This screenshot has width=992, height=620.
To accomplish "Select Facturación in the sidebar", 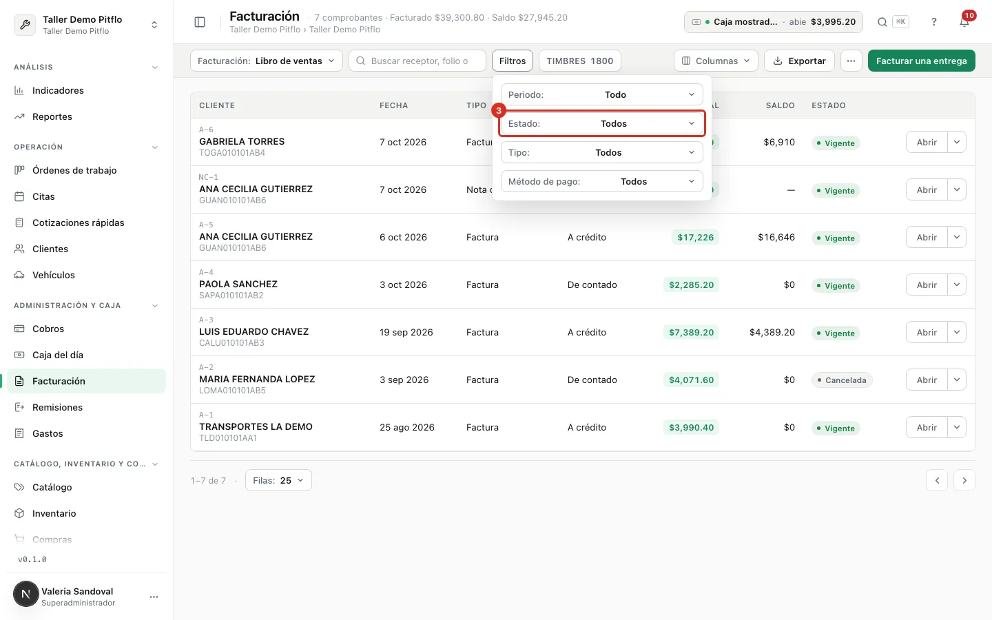I will coord(86,381).
